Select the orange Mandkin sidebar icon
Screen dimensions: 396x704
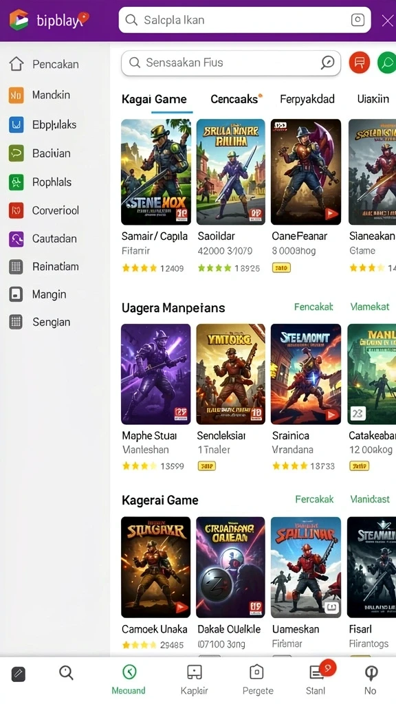16,95
